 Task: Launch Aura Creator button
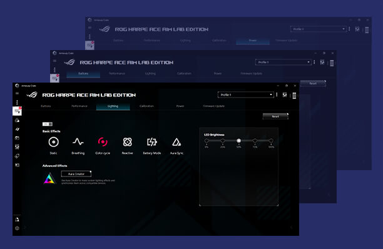click(x=76, y=174)
